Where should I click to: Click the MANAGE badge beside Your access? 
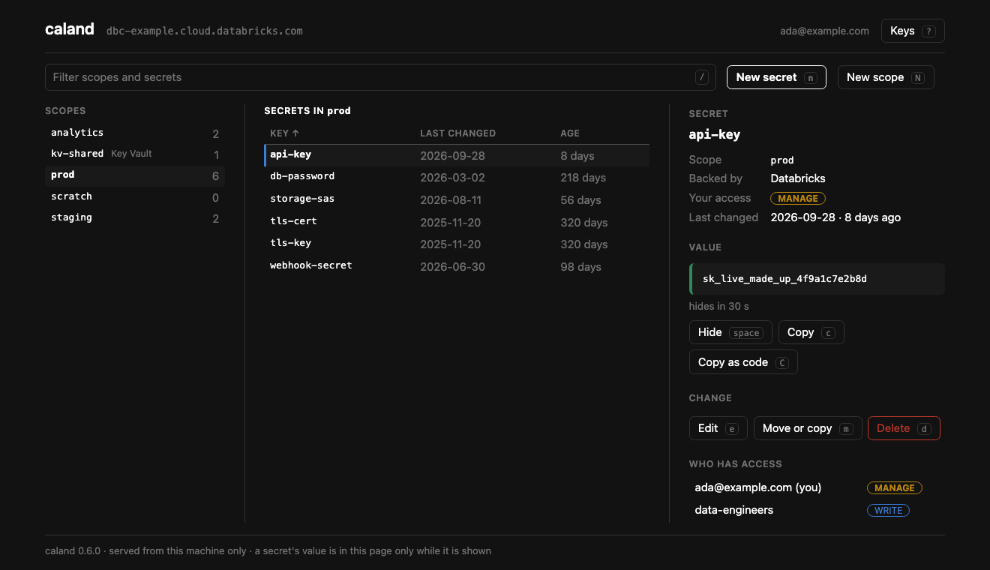coord(798,199)
